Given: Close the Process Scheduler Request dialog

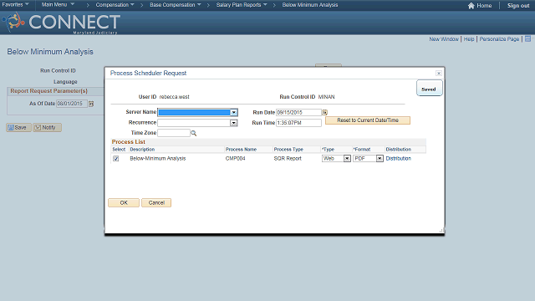Looking at the screenshot, I should point(439,73).
